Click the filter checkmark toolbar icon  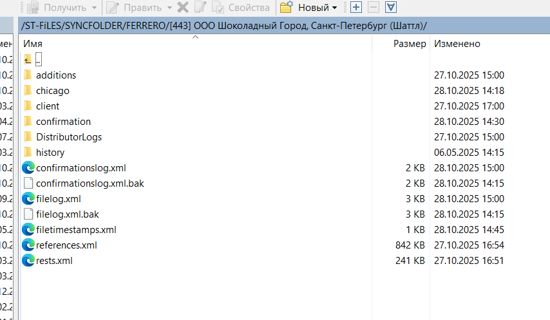click(391, 7)
